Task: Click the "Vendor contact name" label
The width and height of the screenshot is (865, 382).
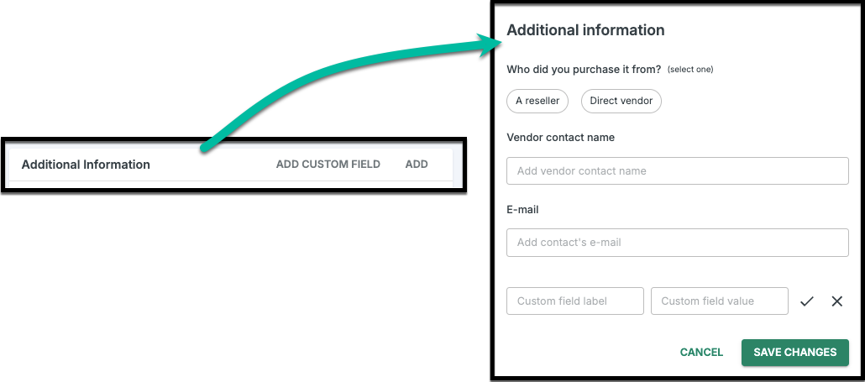Action: pos(561,138)
